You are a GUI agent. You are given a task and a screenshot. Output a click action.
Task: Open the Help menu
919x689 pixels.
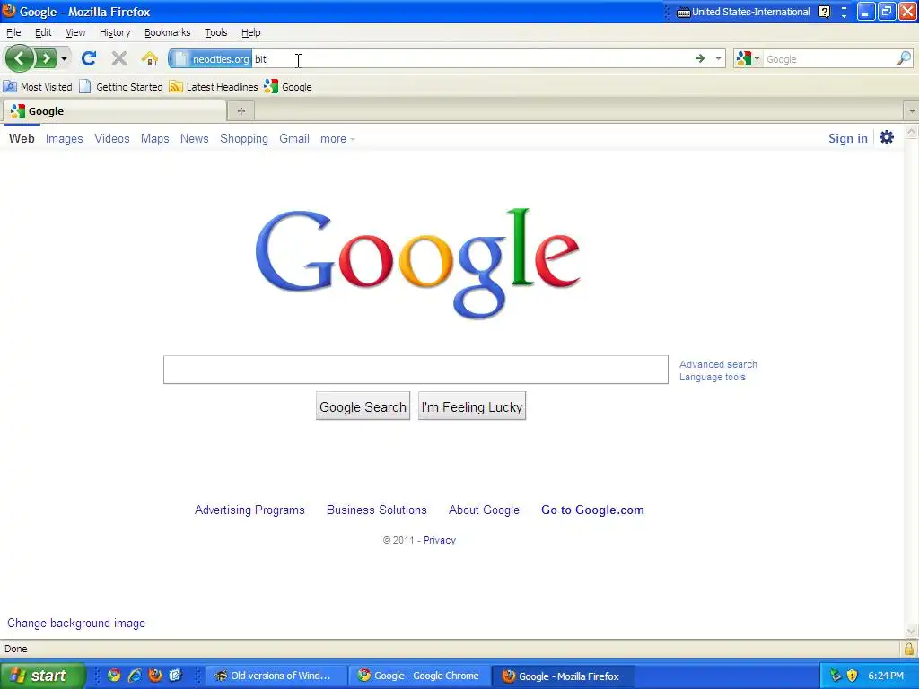[251, 33]
